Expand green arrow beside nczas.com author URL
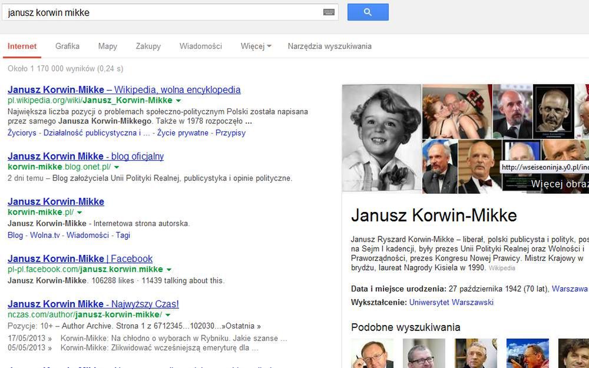589x368 pixels. (x=168, y=315)
